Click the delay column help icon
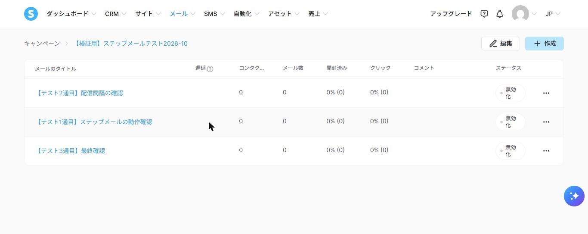 [x=210, y=69]
